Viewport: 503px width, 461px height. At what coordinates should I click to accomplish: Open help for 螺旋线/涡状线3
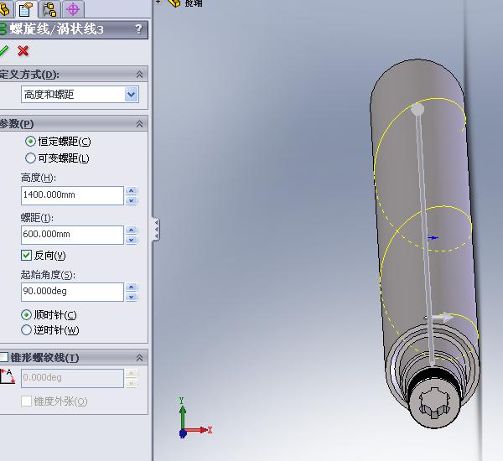(x=138, y=29)
